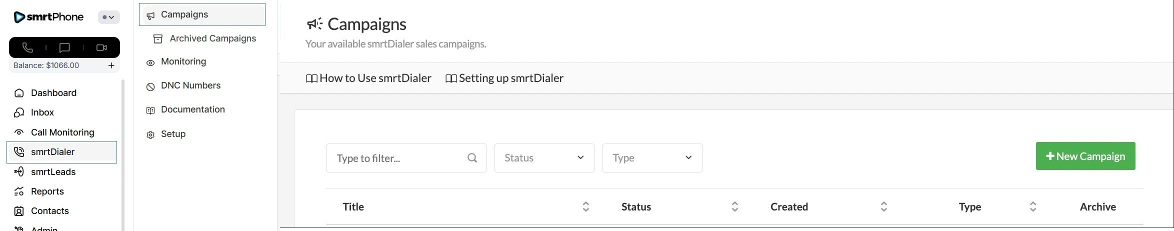Click the search magnifier icon in filter box
Viewport: 1174px width, 231px height.
coord(472,158)
